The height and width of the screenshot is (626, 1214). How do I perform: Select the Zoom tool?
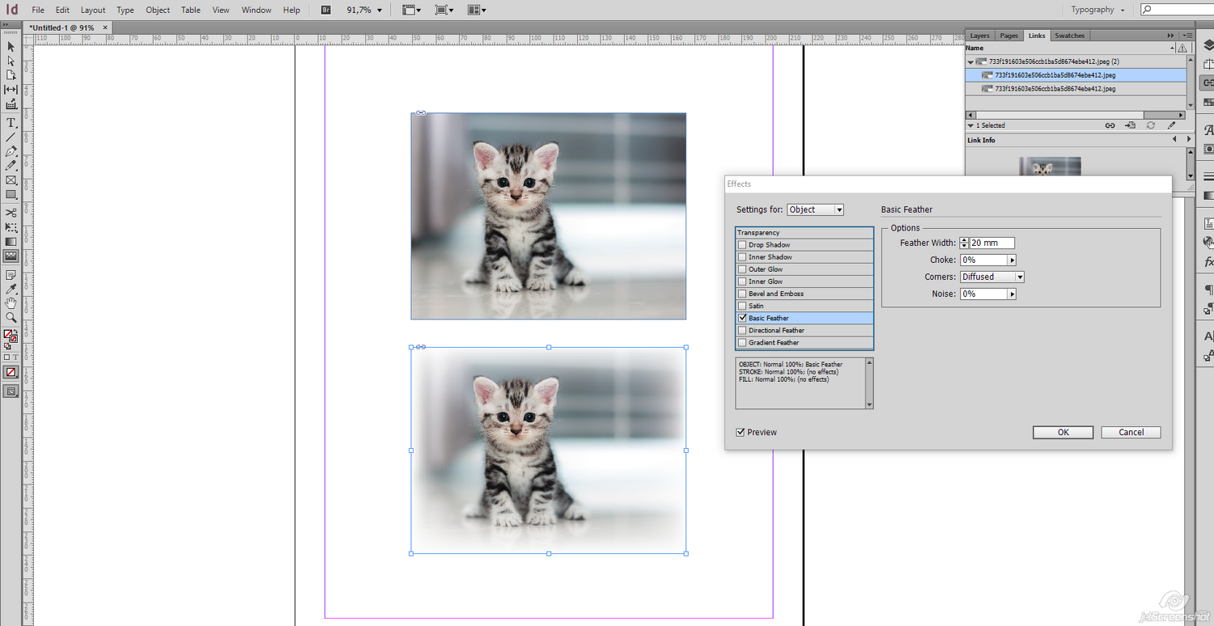pyautogui.click(x=11, y=318)
